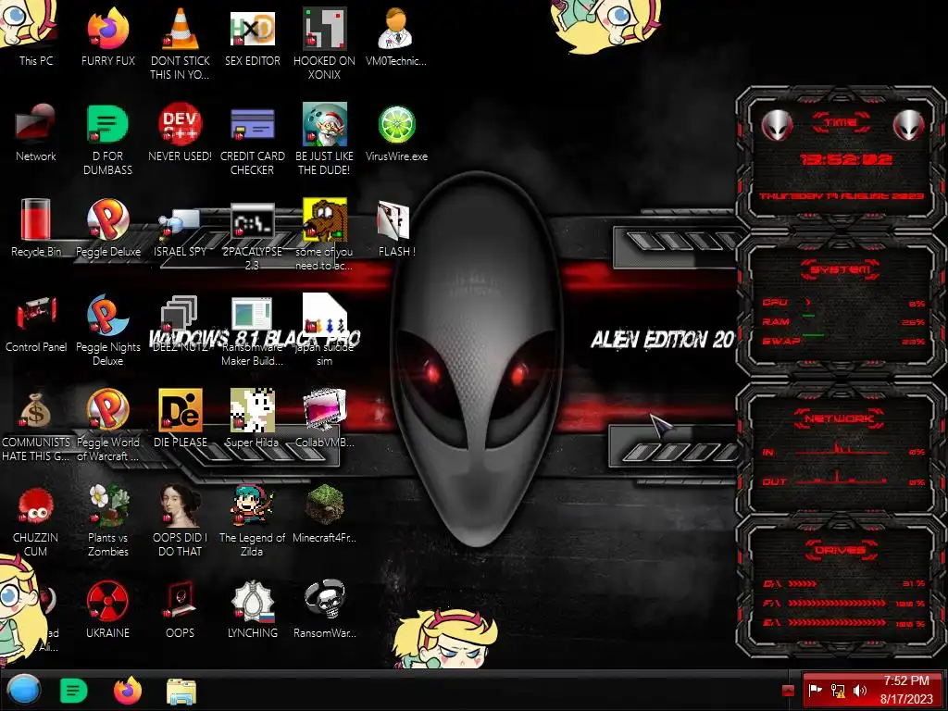948x711 pixels.
Task: Click the japan suicide sim file icon
Action: click(324, 331)
